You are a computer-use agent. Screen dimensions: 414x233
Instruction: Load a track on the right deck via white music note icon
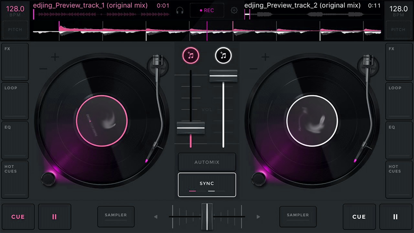tap(224, 56)
